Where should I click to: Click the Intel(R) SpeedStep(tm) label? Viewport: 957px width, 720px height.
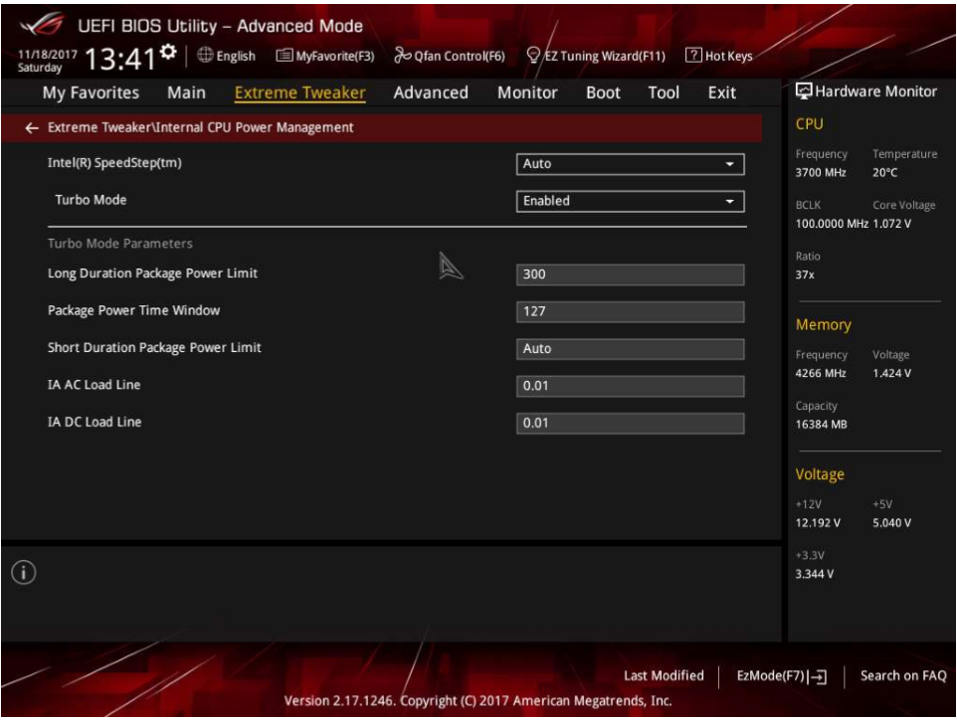114,163
